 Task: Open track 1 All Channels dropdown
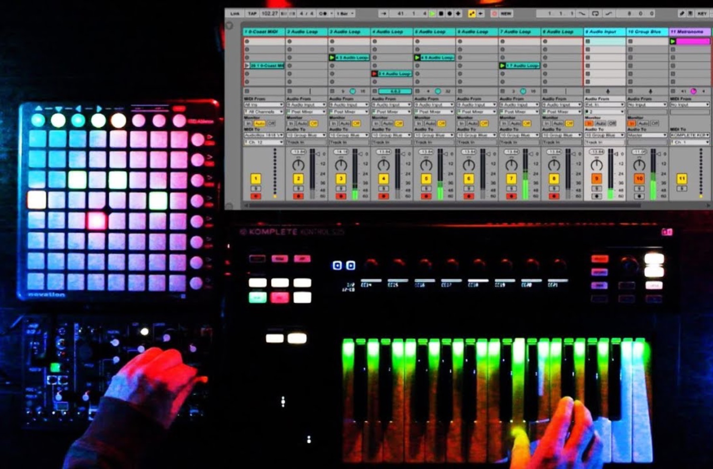pos(263,112)
